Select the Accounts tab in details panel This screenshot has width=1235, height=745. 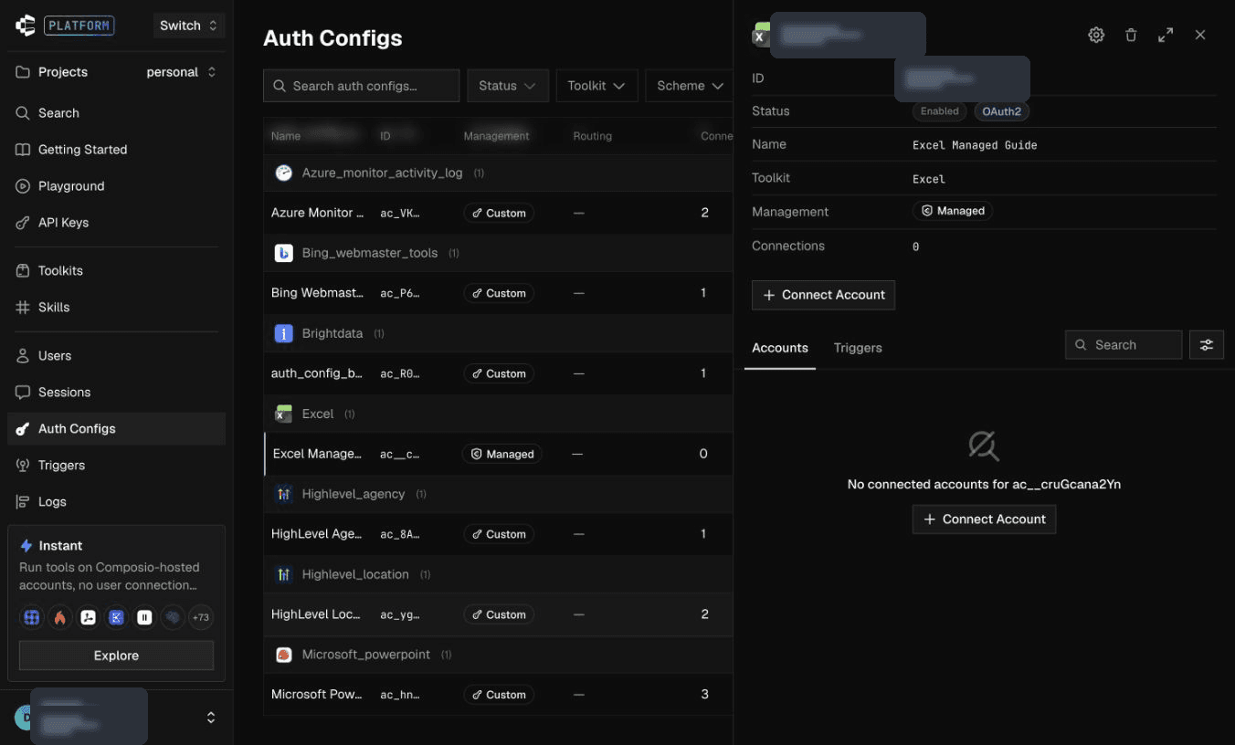pyautogui.click(x=780, y=348)
